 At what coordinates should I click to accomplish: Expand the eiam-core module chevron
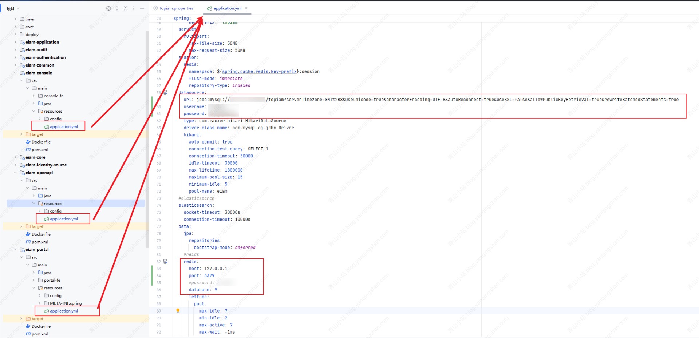[15, 157]
